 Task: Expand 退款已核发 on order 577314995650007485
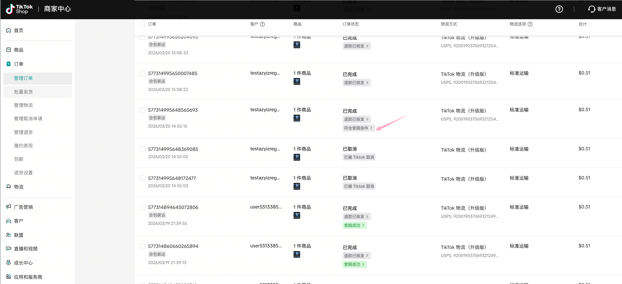pyautogui.click(x=356, y=83)
